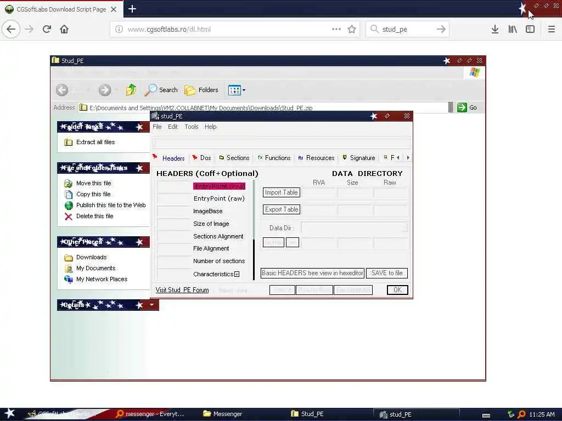The width and height of the screenshot is (562, 421).
Task: Open stud_PE Edit menu
Action: coord(173,127)
